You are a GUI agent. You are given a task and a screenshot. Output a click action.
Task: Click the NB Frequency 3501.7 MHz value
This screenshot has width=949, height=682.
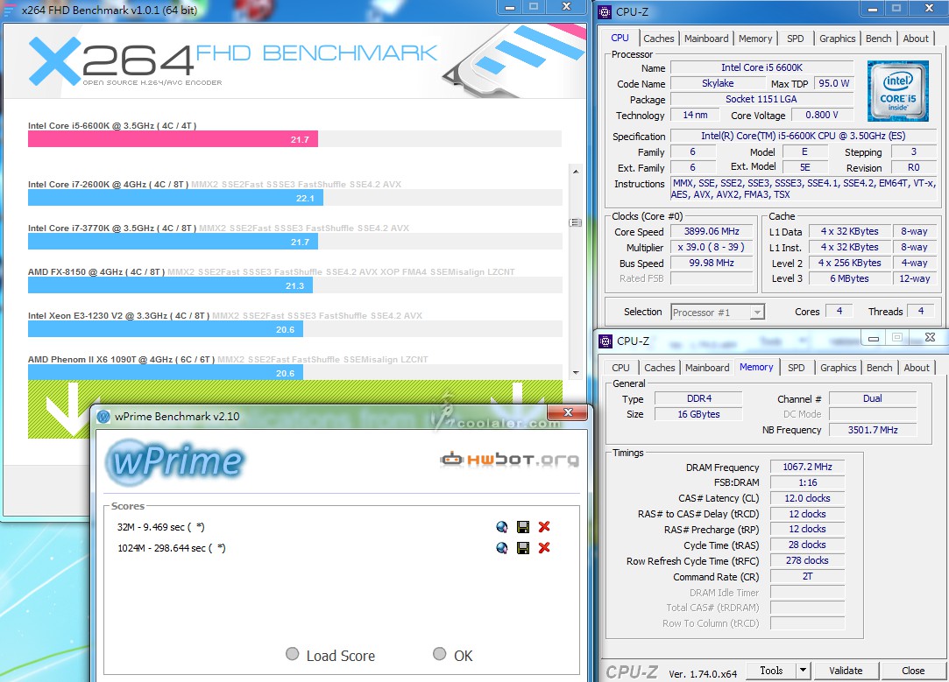[x=872, y=430]
